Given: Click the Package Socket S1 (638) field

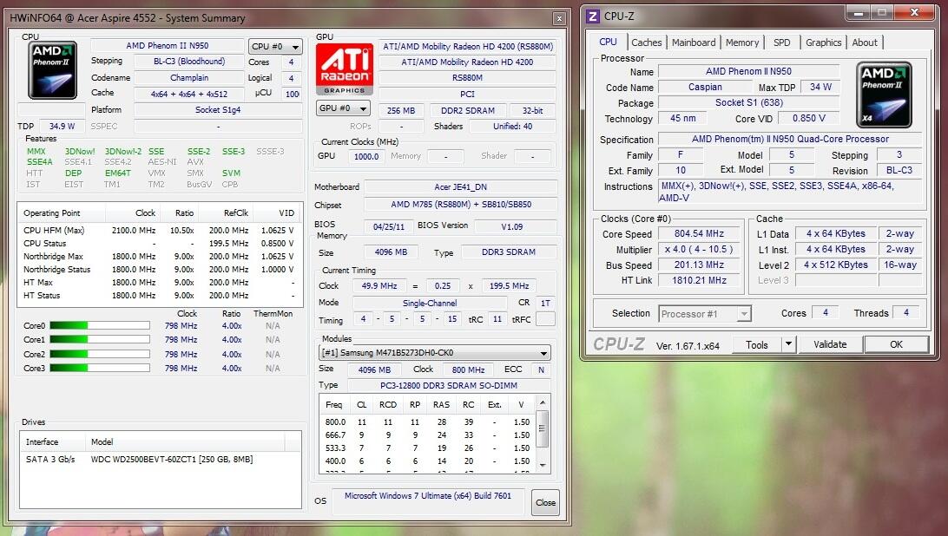Looking at the screenshot, I should click(748, 102).
